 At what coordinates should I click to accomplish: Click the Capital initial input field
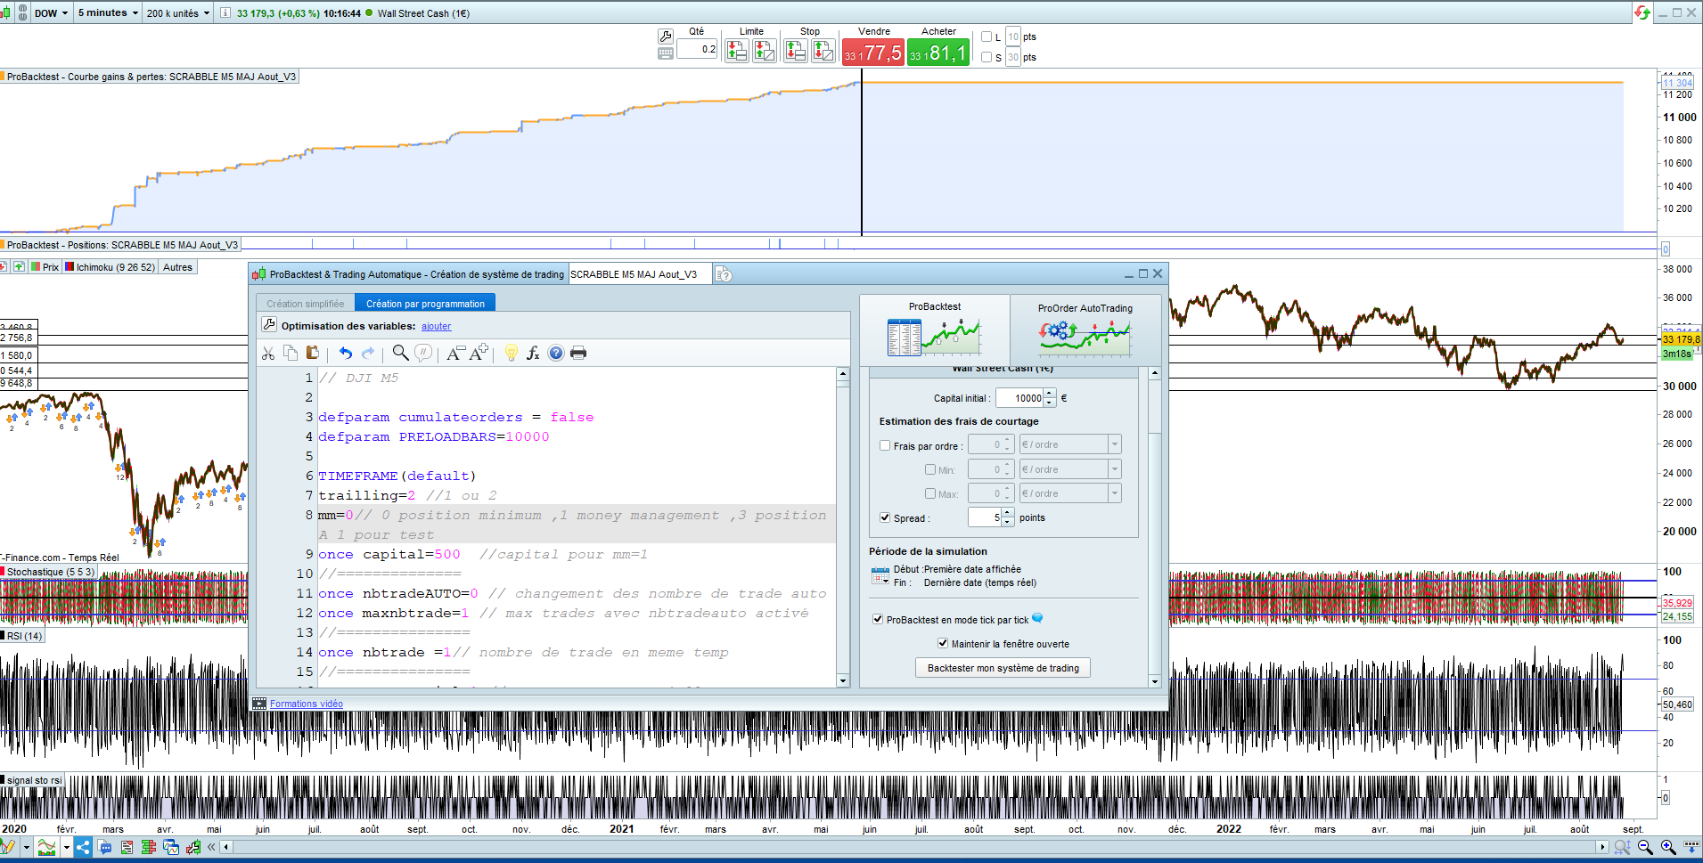[1019, 398]
